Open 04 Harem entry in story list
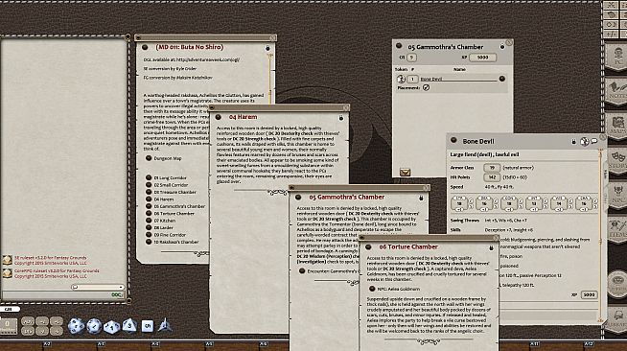 click(x=159, y=199)
